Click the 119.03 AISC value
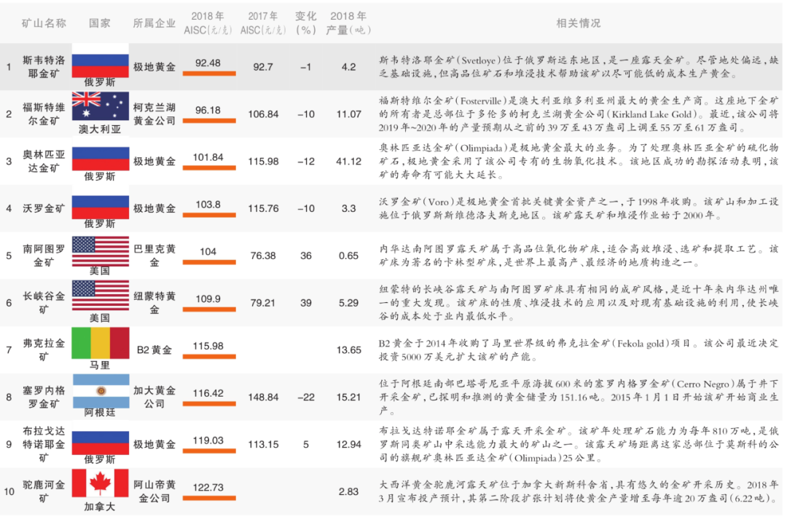787x522 pixels. click(x=208, y=440)
